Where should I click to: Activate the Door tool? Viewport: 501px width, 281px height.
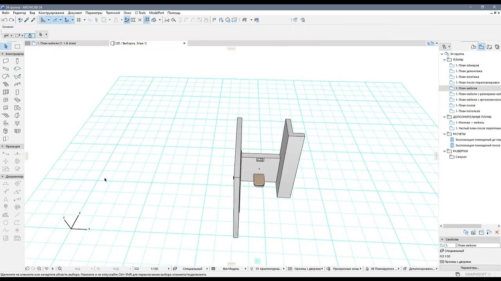(x=17, y=92)
